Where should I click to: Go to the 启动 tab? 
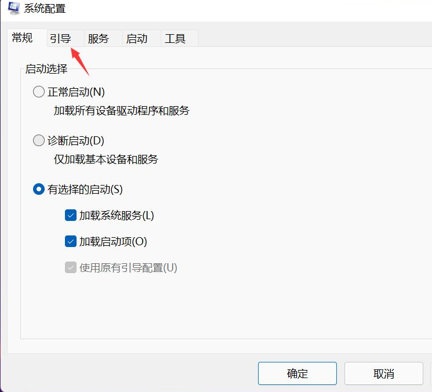pos(137,39)
